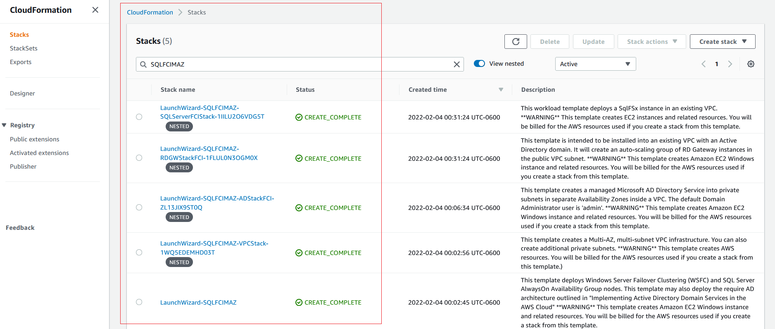This screenshot has height=329, width=775.
Task: Click the Stack name column header
Action: [178, 90]
